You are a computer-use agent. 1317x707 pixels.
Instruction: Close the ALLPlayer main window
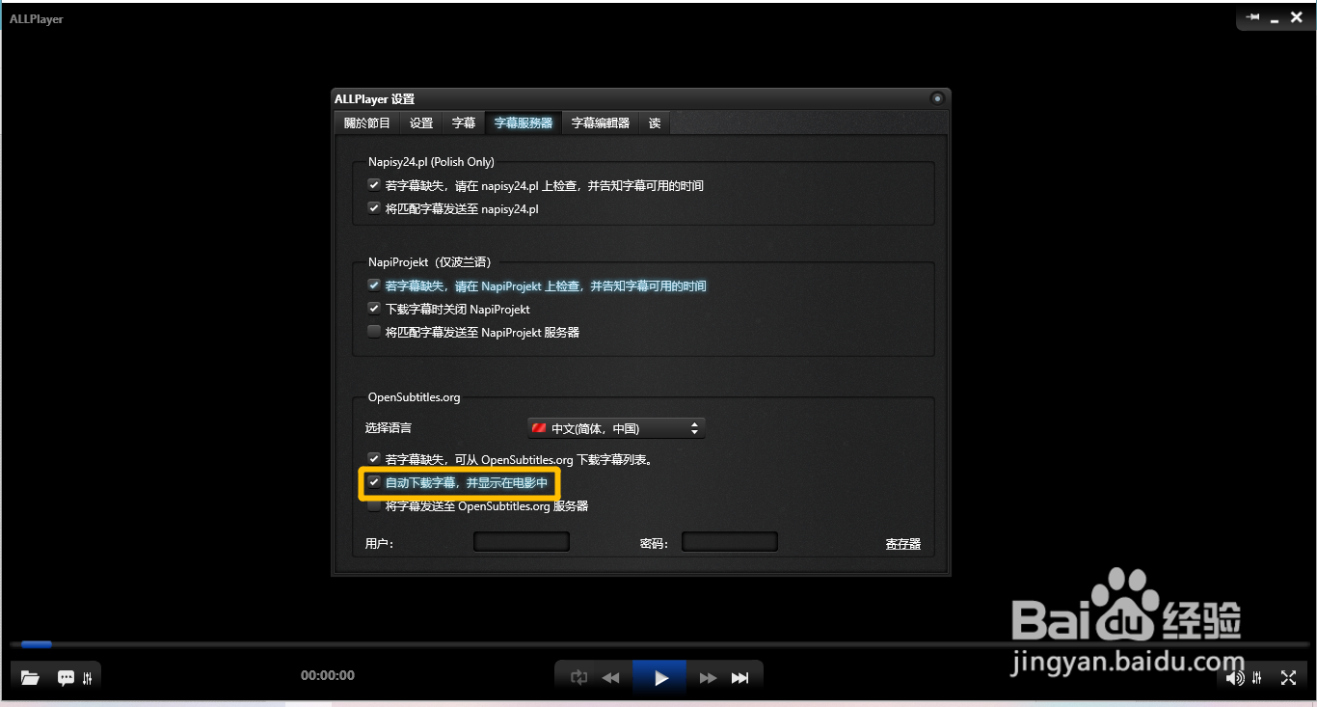tap(1297, 17)
